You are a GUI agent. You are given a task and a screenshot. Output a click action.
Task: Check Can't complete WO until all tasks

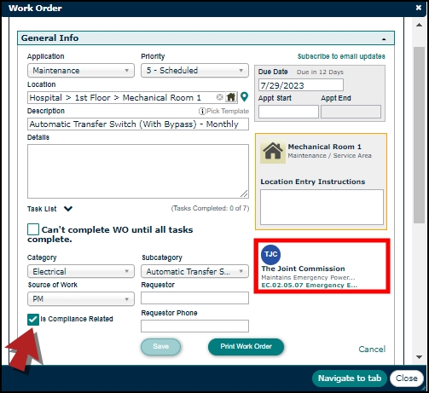[33, 229]
